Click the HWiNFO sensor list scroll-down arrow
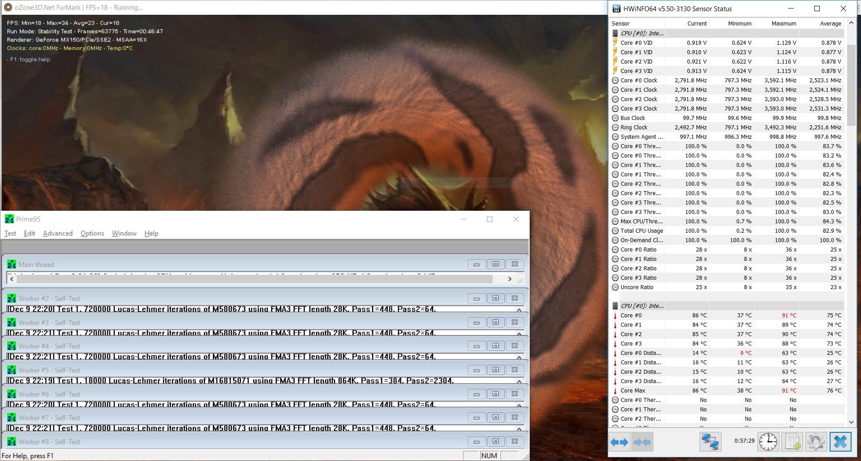 coord(851,422)
